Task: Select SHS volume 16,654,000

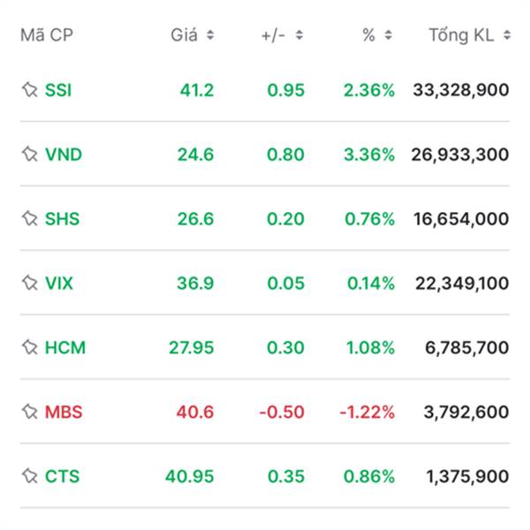Action: coord(461,219)
